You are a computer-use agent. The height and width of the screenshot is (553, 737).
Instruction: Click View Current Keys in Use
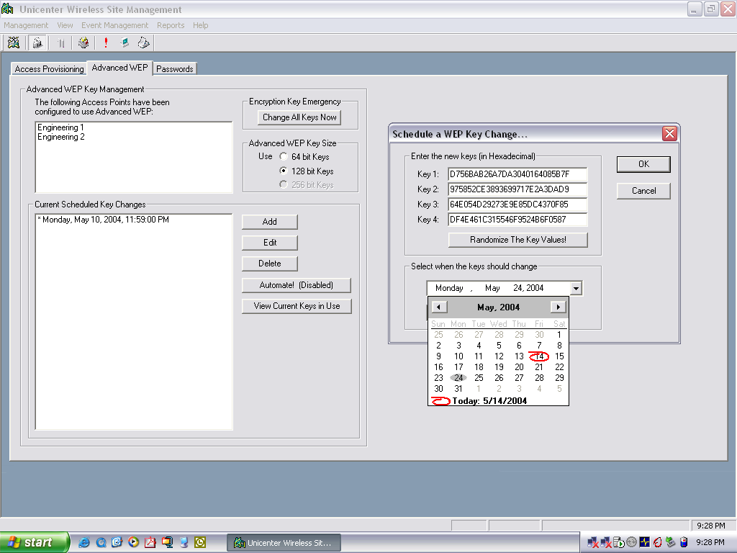tap(297, 305)
